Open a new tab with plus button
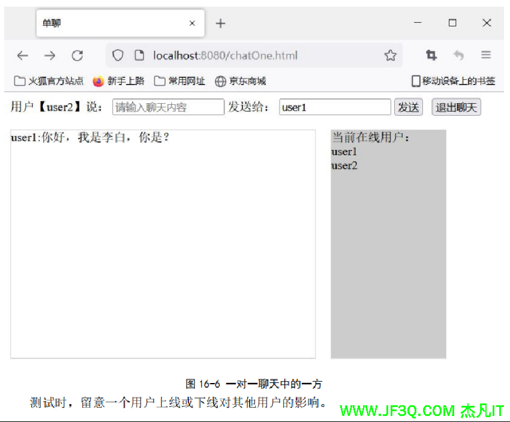 click(x=221, y=23)
